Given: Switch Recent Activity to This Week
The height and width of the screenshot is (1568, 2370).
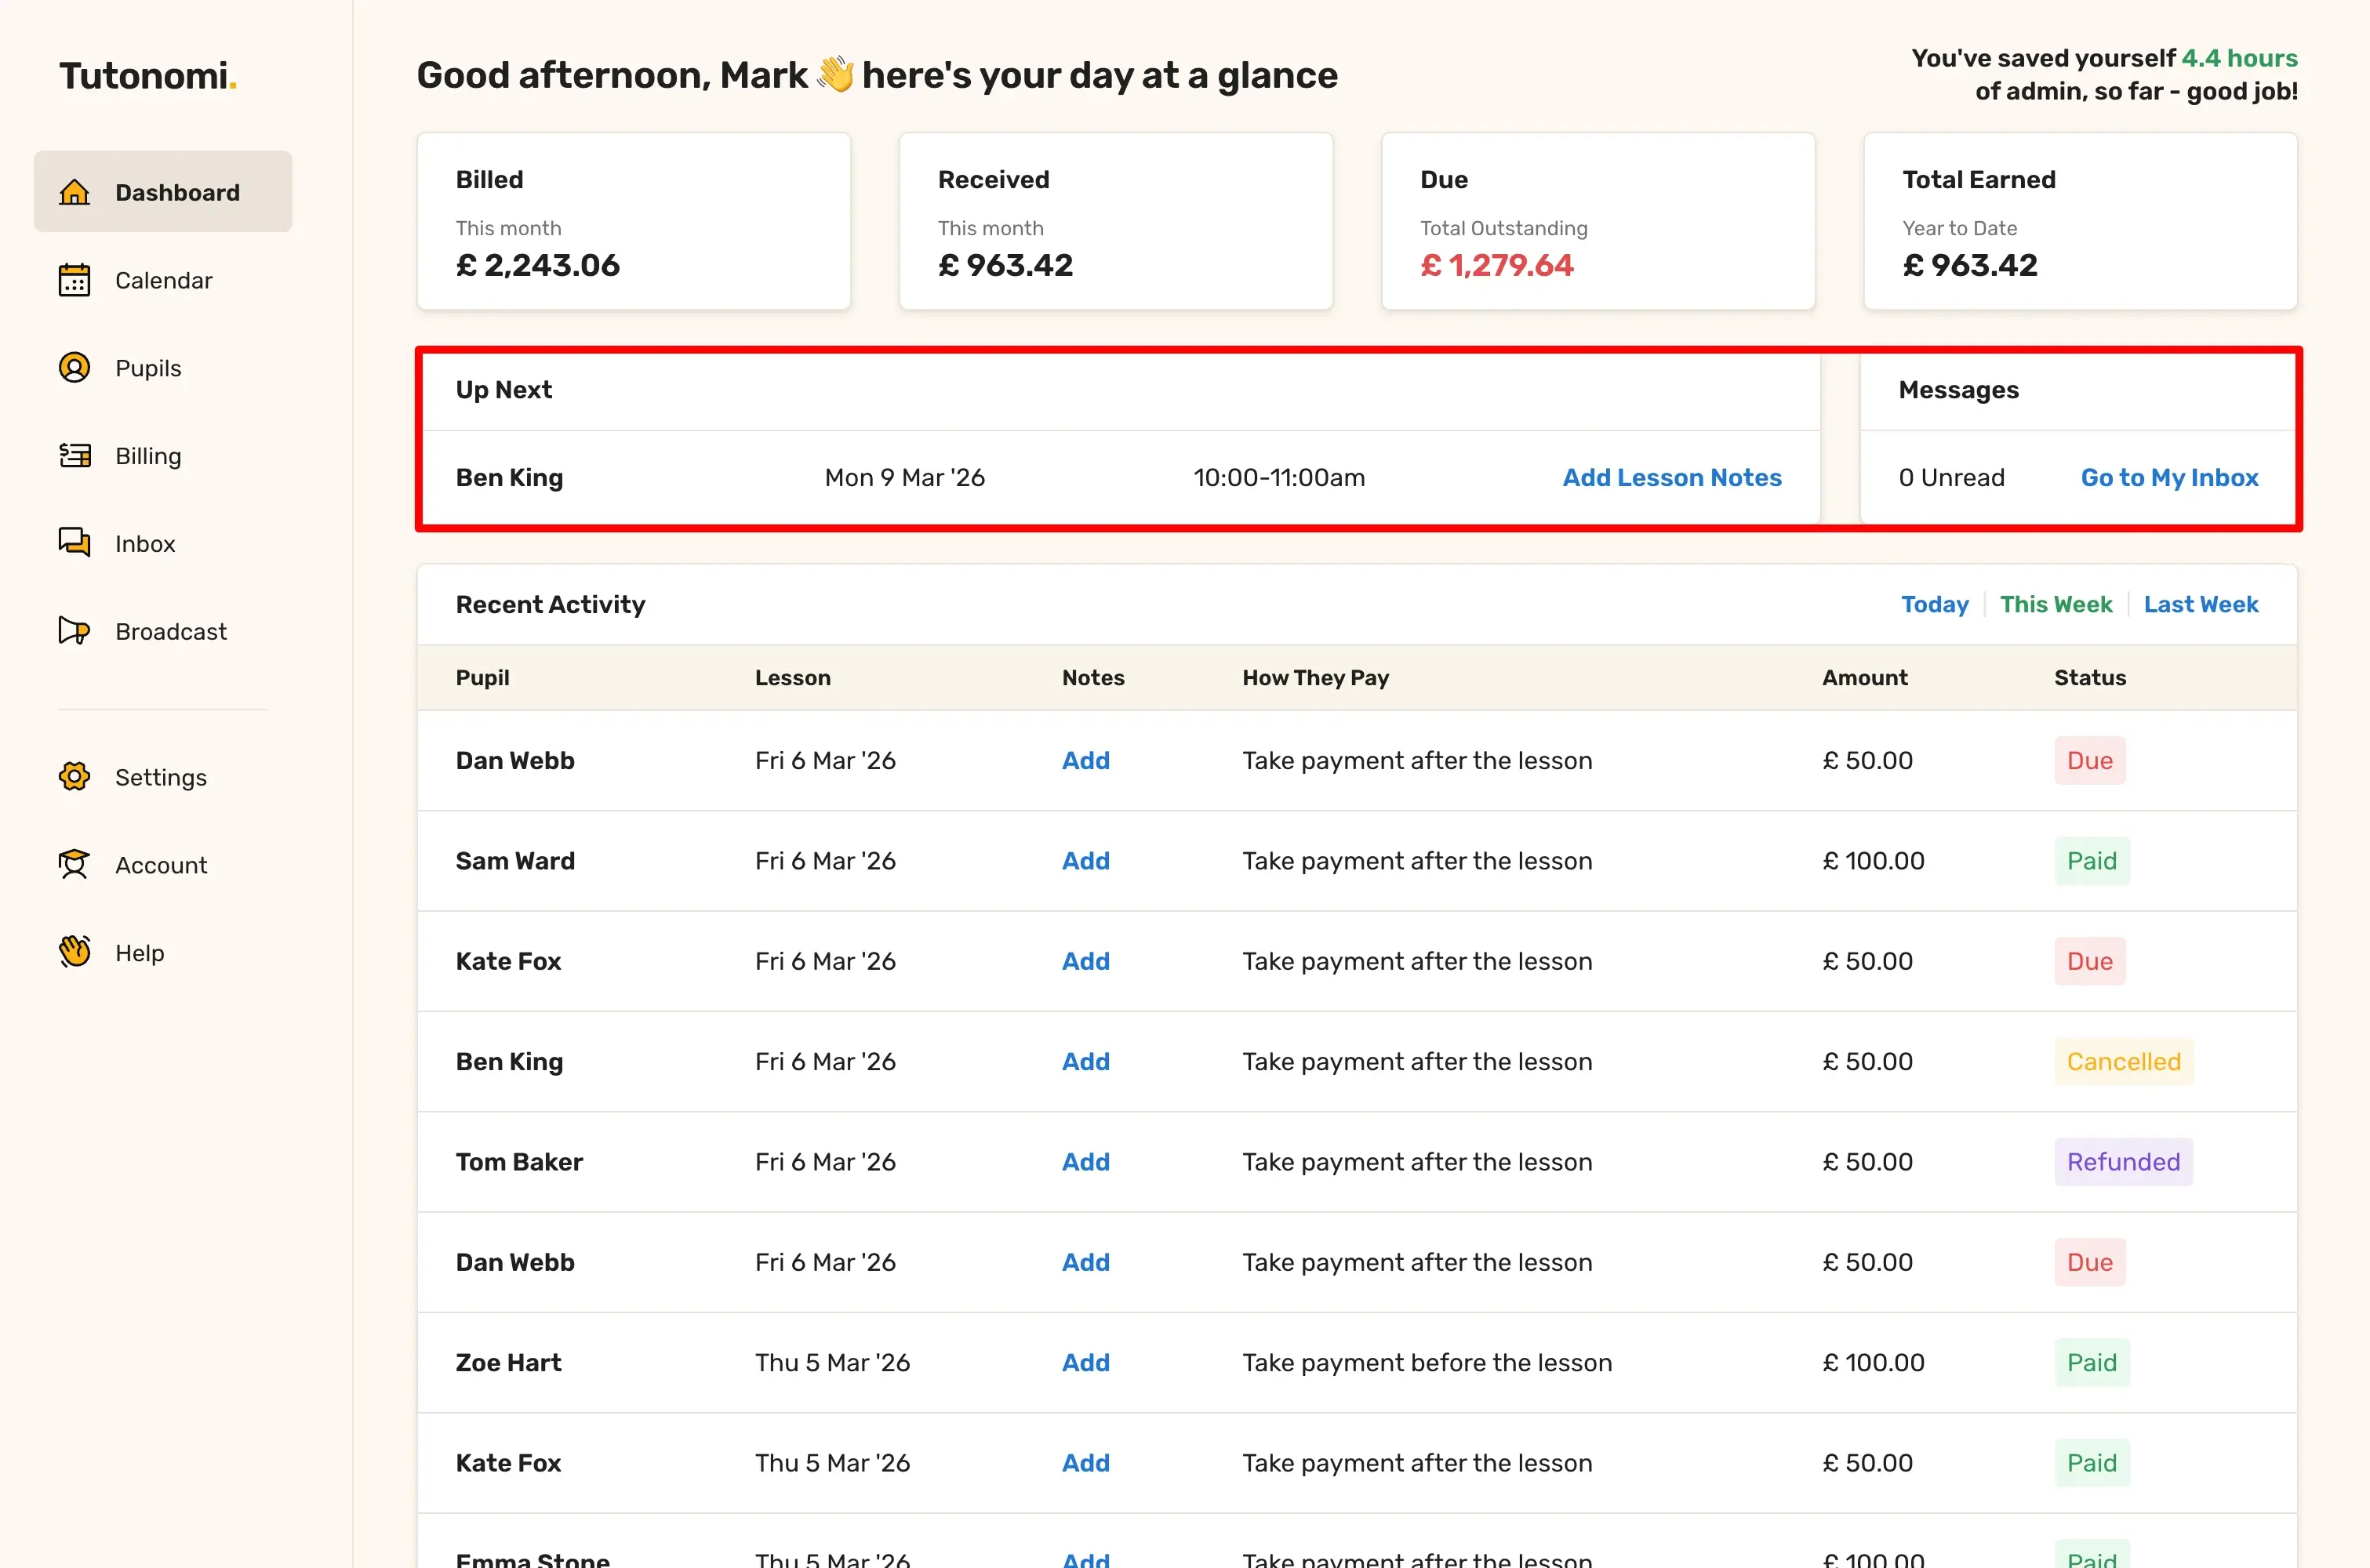Looking at the screenshot, I should pyautogui.click(x=2055, y=604).
